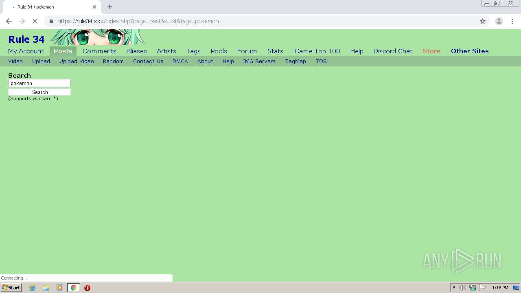
Task: Open the IMG Servers link
Action: (259, 61)
